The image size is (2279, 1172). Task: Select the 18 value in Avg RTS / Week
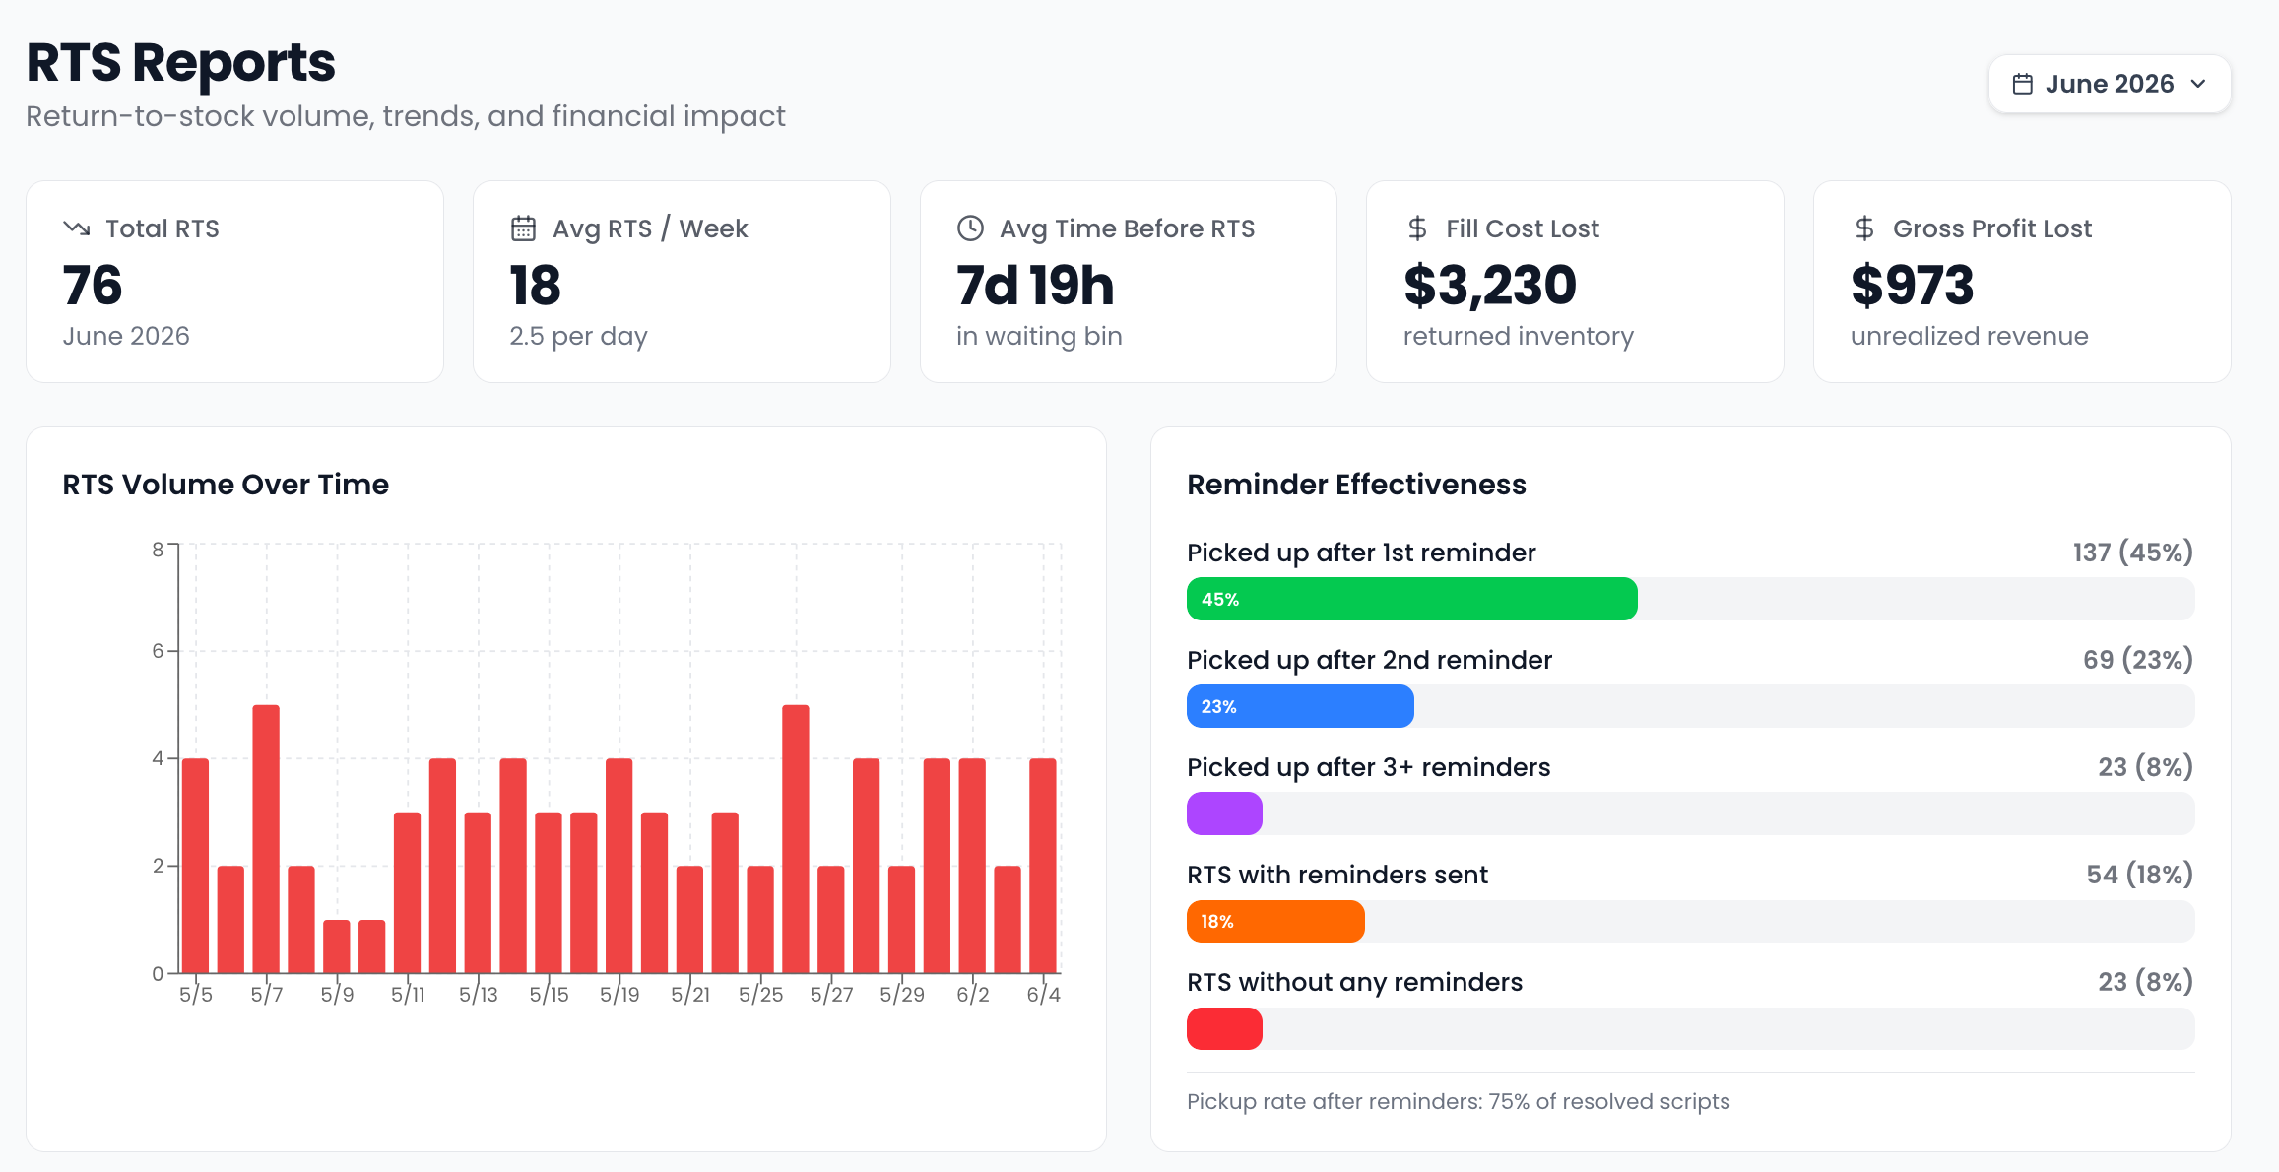click(535, 285)
